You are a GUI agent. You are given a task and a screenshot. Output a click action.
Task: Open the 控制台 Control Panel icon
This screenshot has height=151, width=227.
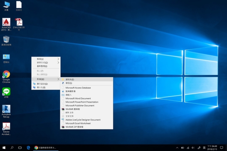point(6,59)
